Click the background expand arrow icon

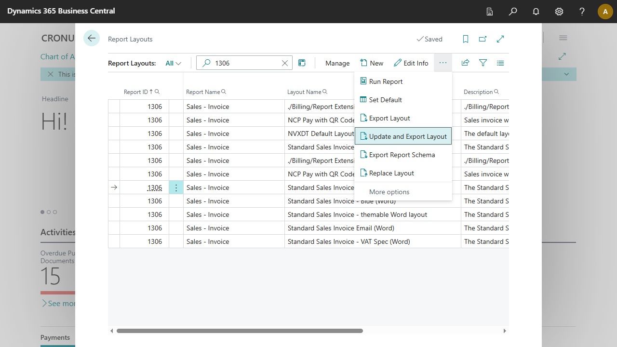[x=562, y=56]
